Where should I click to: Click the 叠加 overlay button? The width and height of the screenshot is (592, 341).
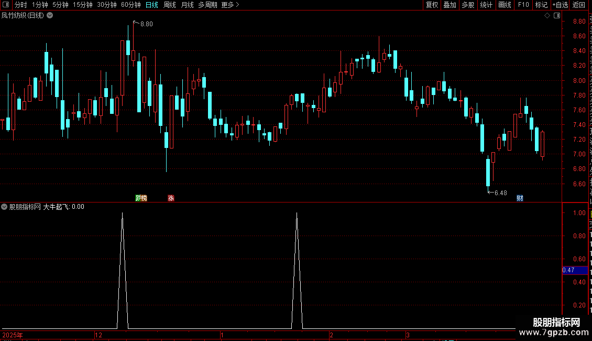[450, 5]
